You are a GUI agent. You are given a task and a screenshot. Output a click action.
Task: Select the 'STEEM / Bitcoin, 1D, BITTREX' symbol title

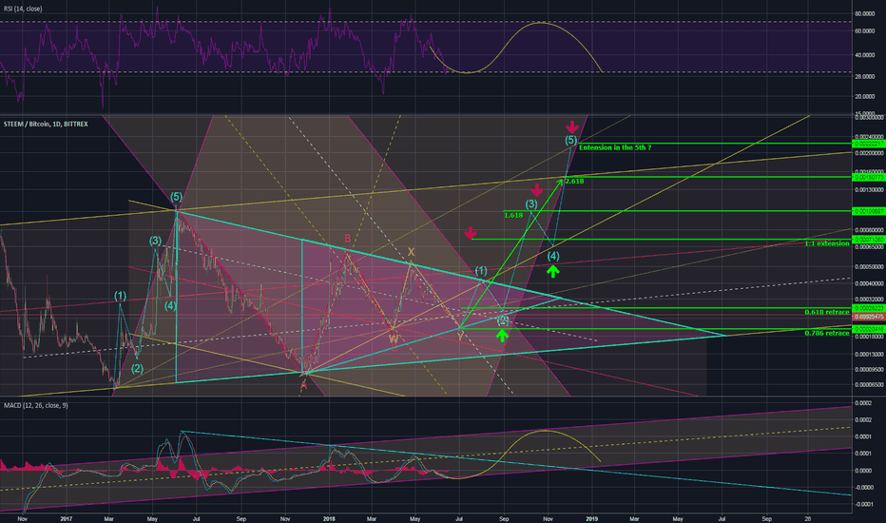(x=46, y=124)
